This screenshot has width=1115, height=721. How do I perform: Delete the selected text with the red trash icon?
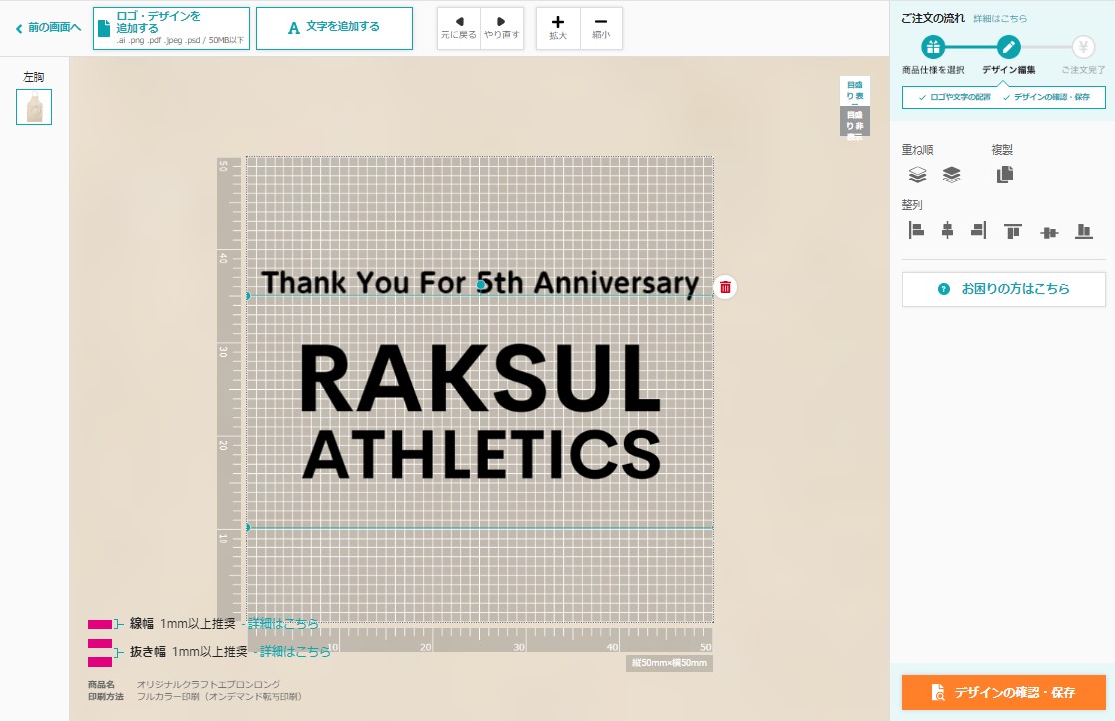point(725,287)
